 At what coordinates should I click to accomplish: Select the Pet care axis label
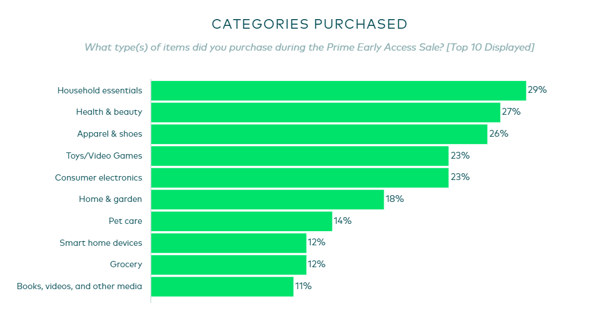point(125,221)
